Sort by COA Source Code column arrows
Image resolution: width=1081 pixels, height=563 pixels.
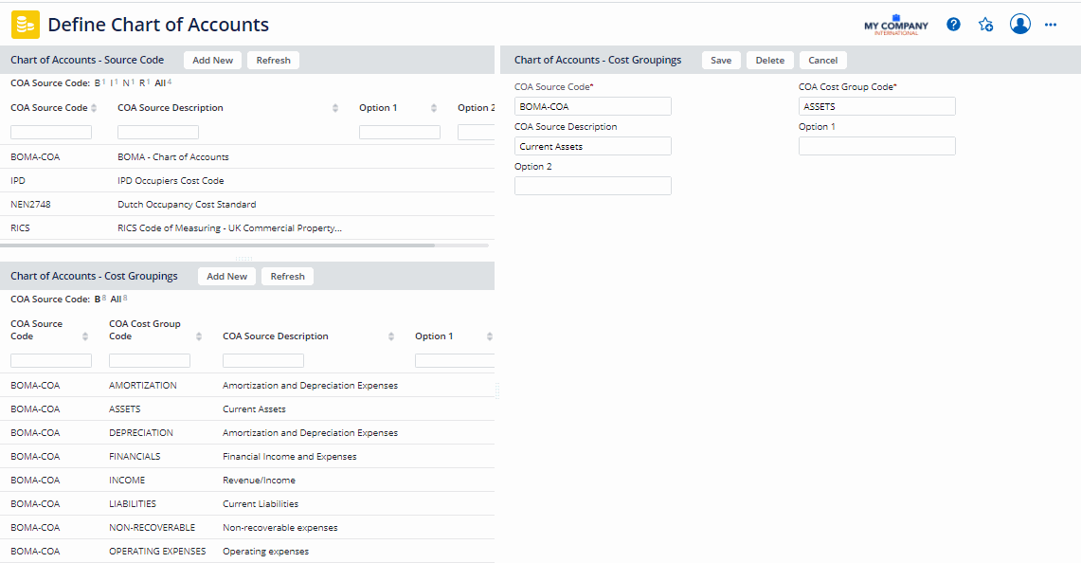click(x=94, y=108)
